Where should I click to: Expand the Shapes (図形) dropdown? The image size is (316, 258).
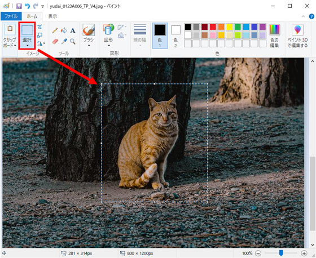(x=109, y=46)
